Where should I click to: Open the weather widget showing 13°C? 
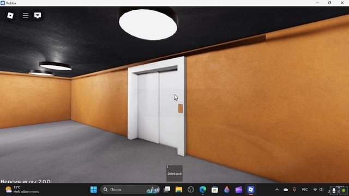22,189
